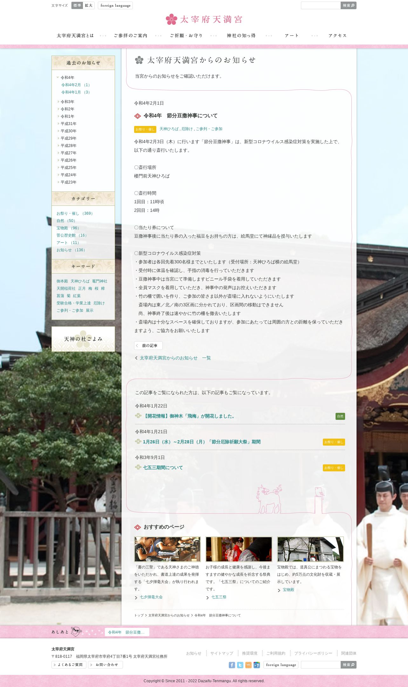This screenshot has height=687, width=408.
Task: Open ご祈願・お守り menu
Action: point(186,36)
